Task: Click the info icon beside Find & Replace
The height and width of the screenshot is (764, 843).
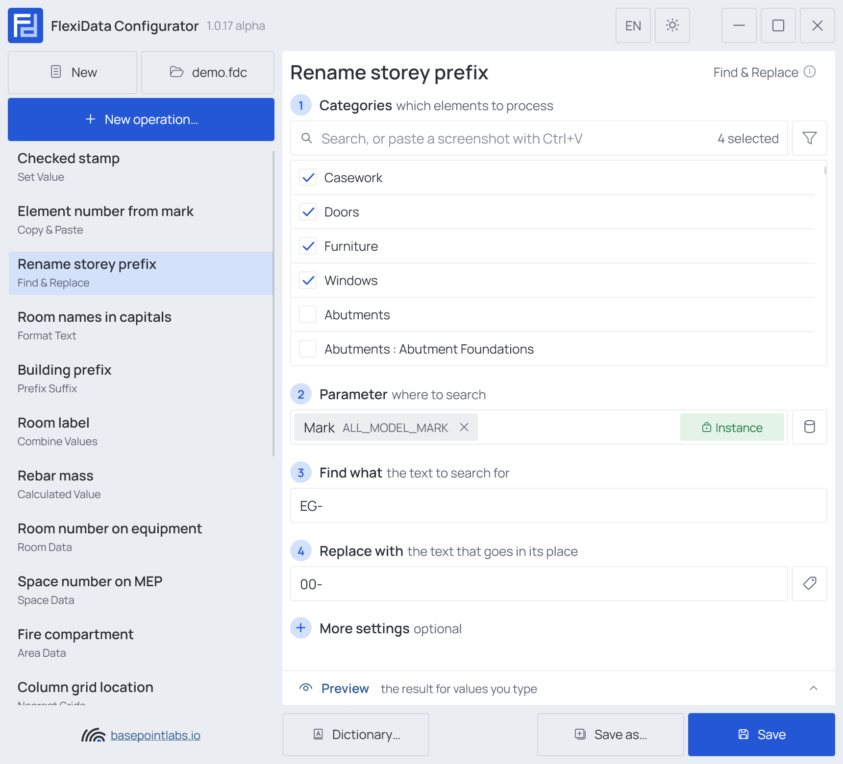Action: tap(810, 72)
